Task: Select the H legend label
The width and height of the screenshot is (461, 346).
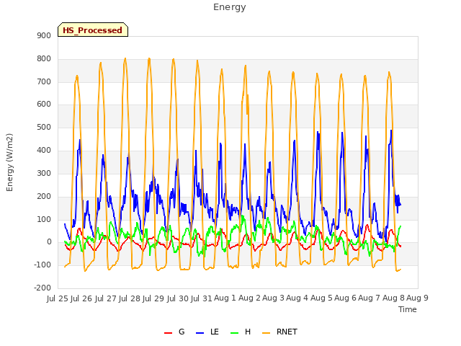Action: (248, 332)
